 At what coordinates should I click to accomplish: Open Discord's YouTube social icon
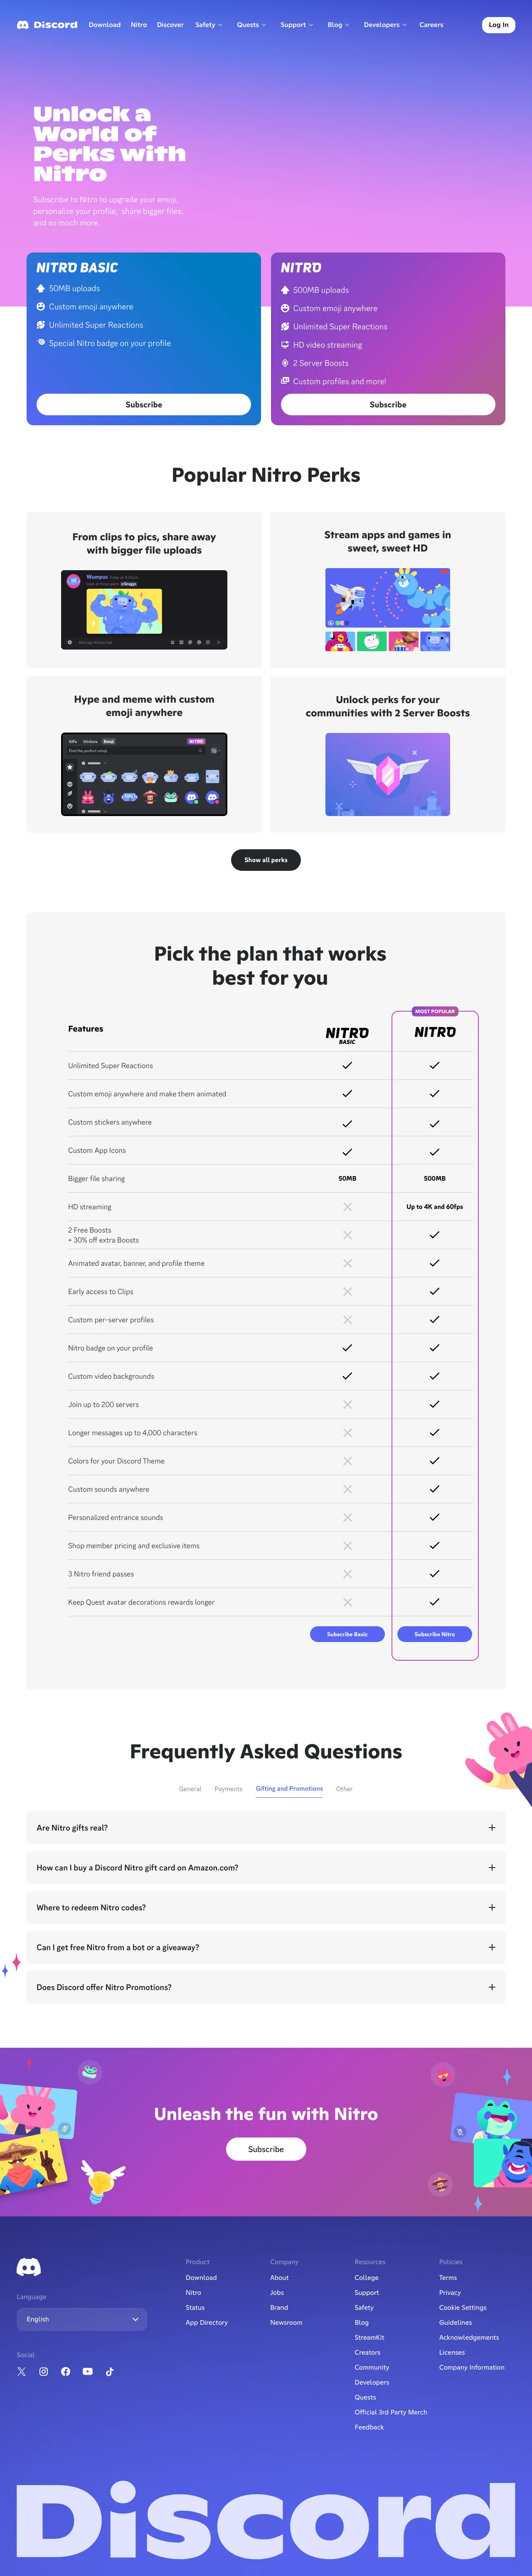pos(89,2372)
